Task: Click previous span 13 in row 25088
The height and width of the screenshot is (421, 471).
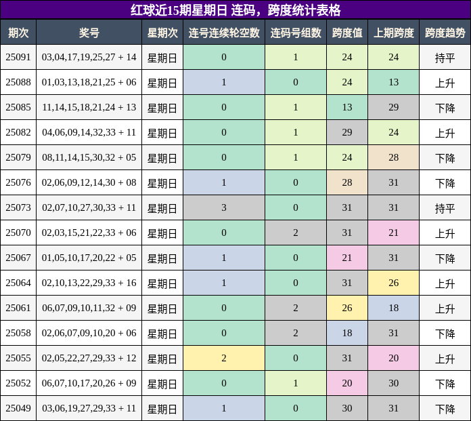Action: 393,82
